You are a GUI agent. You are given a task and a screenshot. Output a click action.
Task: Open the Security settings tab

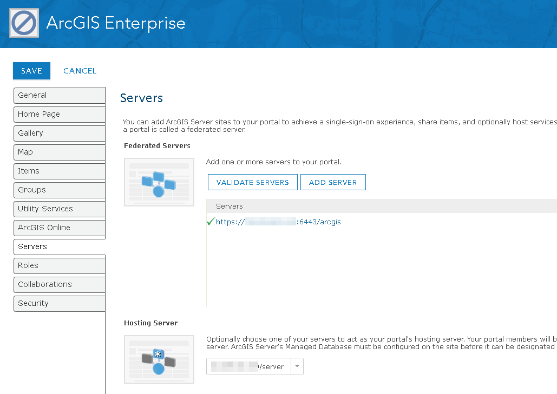click(x=60, y=304)
